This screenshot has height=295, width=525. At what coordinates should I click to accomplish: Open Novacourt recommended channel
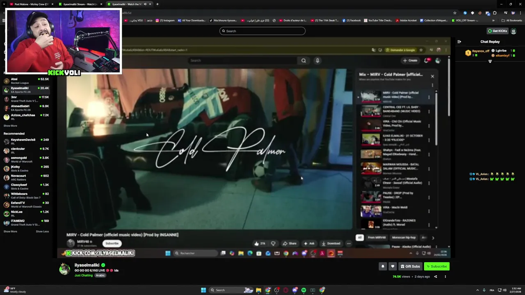tap(26, 177)
